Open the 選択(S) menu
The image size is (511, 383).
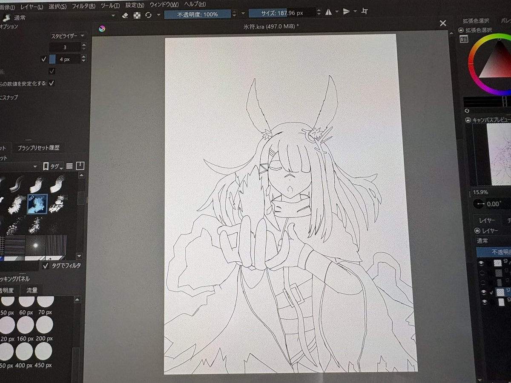point(57,6)
